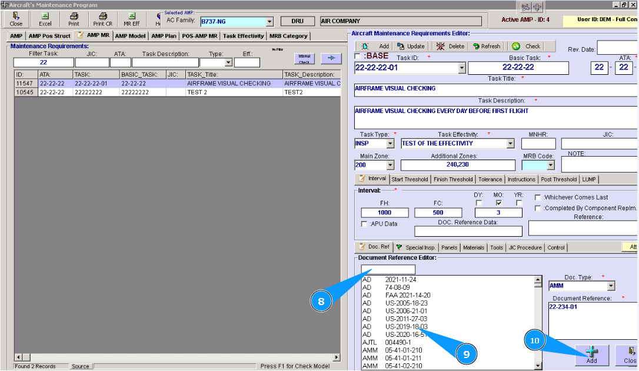Screen dimensions: 639x371
Task: Open the AC Family dropdown
Action: [x=269, y=22]
